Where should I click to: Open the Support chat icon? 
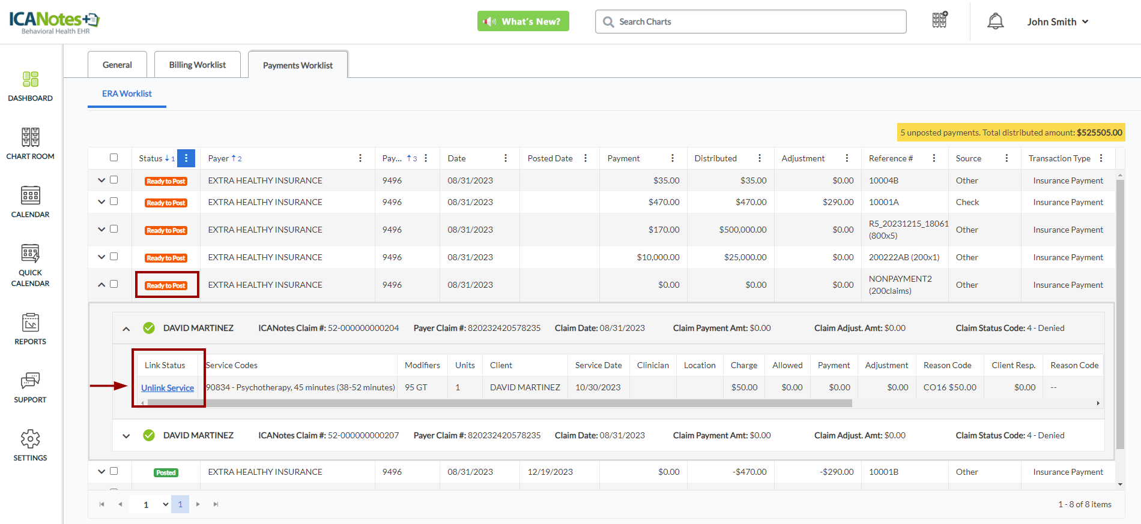(30, 381)
